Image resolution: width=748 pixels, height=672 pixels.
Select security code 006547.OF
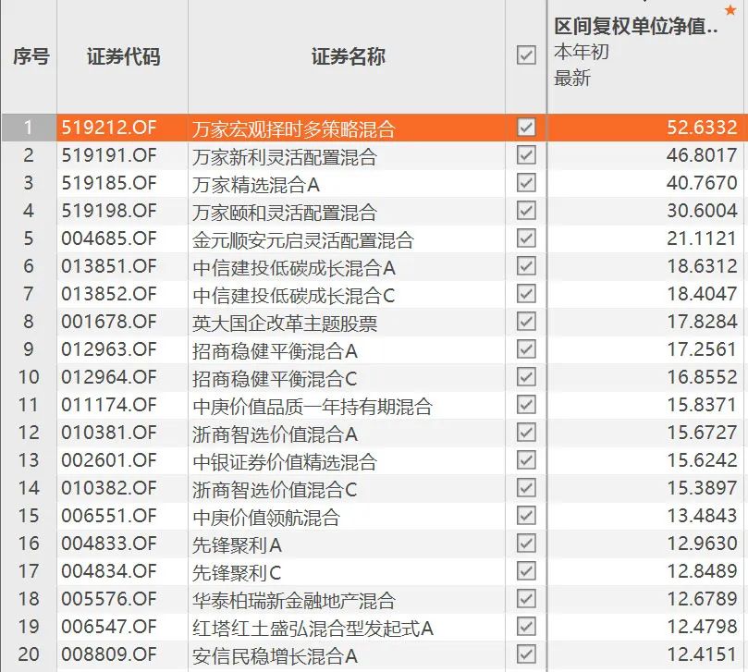pos(109,626)
